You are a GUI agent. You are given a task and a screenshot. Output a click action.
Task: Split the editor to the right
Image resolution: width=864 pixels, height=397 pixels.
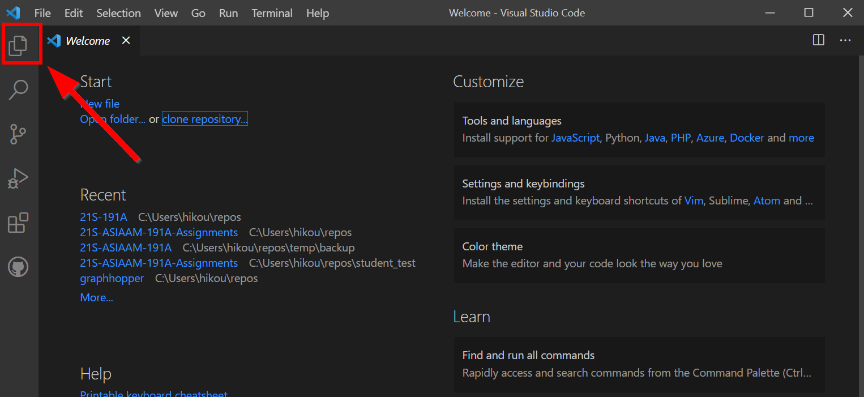(x=818, y=40)
